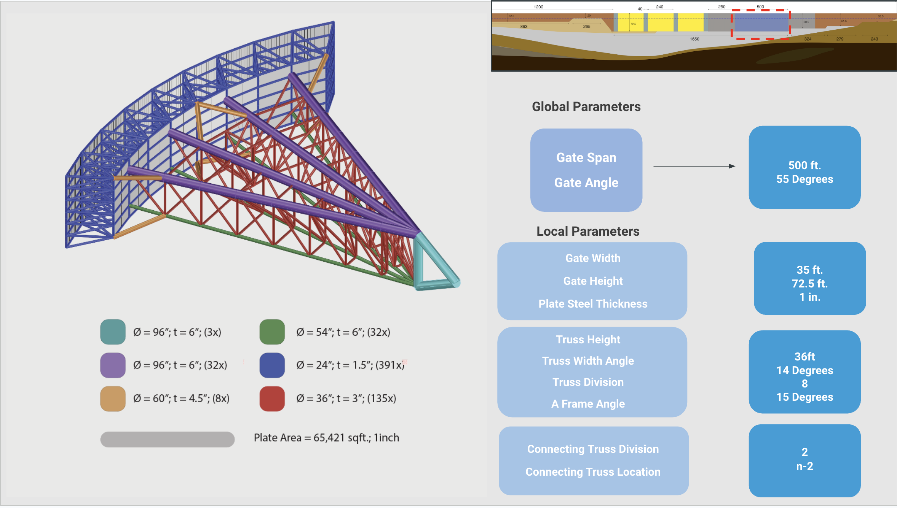Screen dimensions: 897x508
Task: Select the Connecting Truss Division box
Action: [x=593, y=460]
